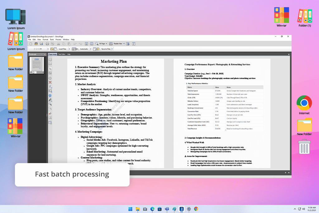Click the scissors Cut icon
This screenshot has height=213, width=319.
pyautogui.click(x=58, y=44)
